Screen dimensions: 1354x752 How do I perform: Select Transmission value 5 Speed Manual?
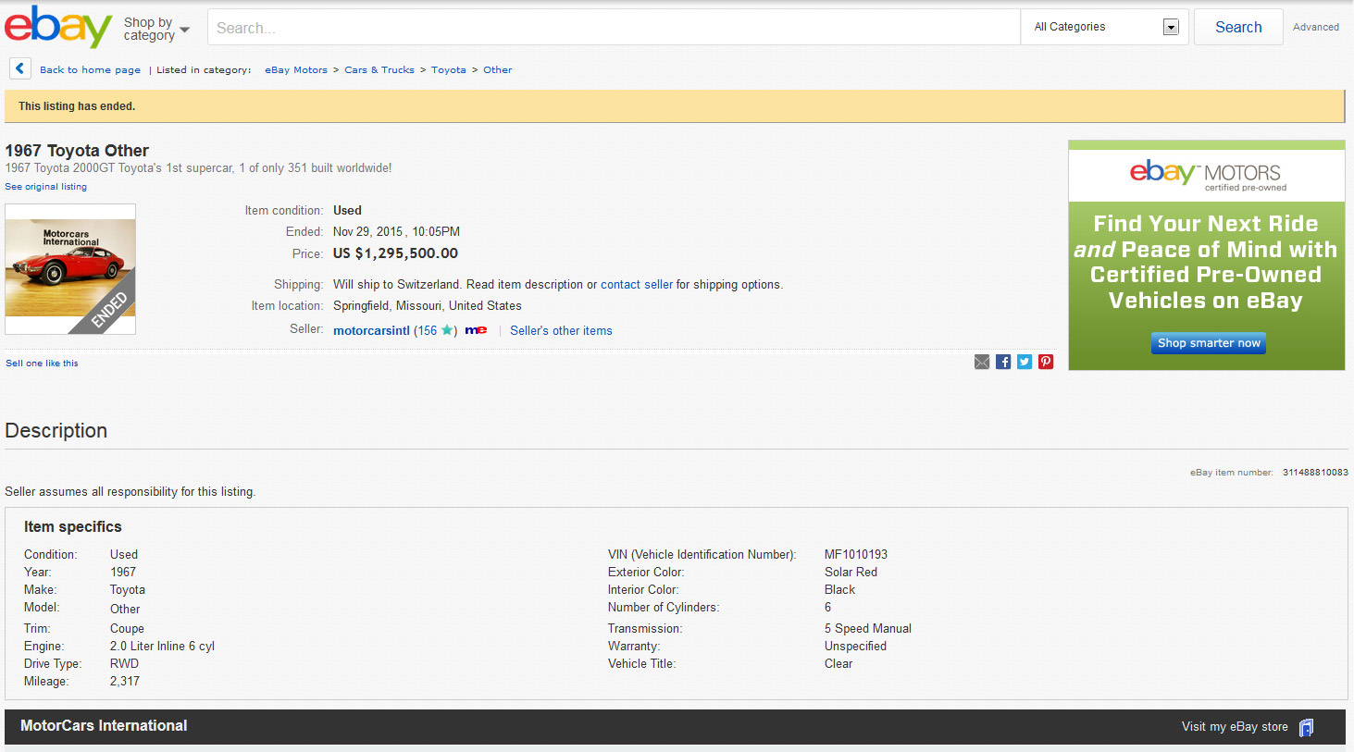[x=868, y=629]
